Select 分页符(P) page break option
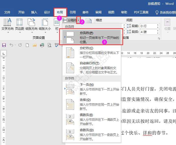Image resolution: width=176 pixels, height=145 pixels. [91, 37]
